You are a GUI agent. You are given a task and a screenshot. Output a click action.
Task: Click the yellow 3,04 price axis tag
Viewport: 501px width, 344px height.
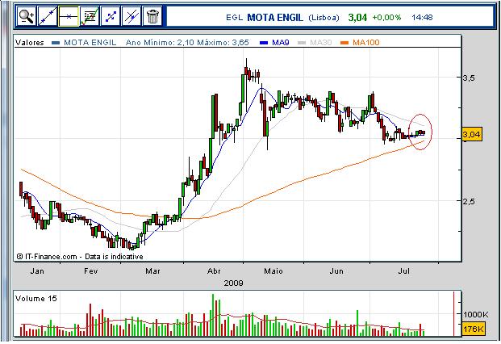pyautogui.click(x=472, y=134)
